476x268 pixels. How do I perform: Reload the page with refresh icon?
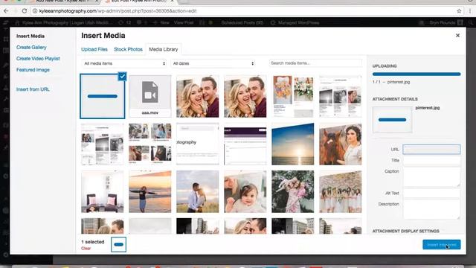tap(25, 11)
